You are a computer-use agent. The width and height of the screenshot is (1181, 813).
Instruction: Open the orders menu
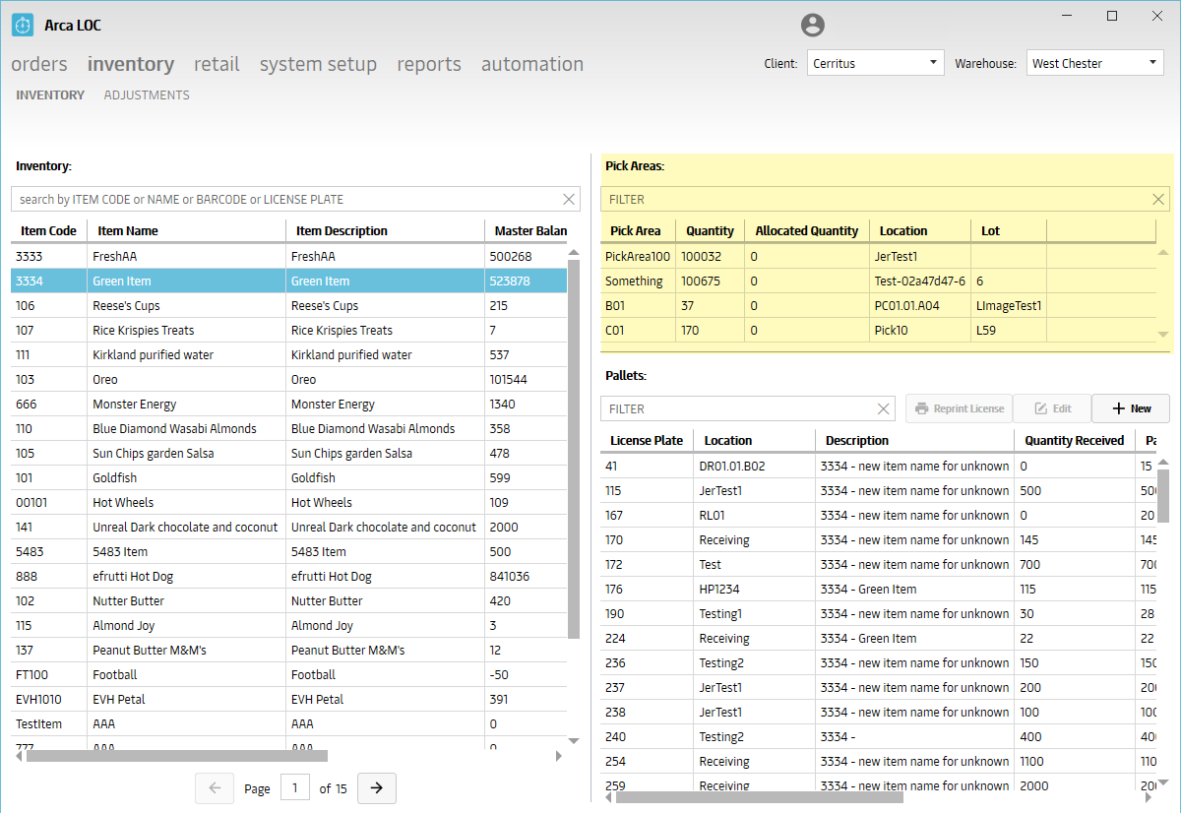pos(39,64)
